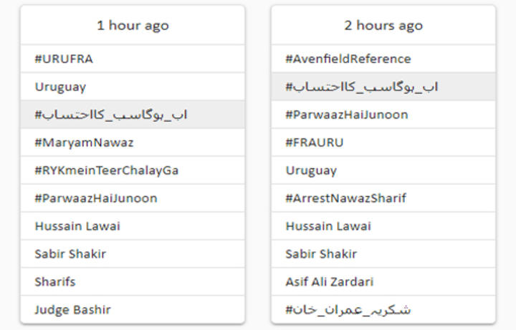Viewport: 516px width, 330px height.
Task: Click Uruguay in the 1 hour ago list
Action: click(x=133, y=87)
